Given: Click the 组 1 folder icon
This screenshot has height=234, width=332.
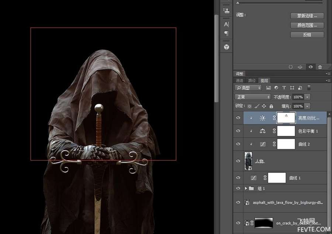Looking at the screenshot, I should (251, 188).
